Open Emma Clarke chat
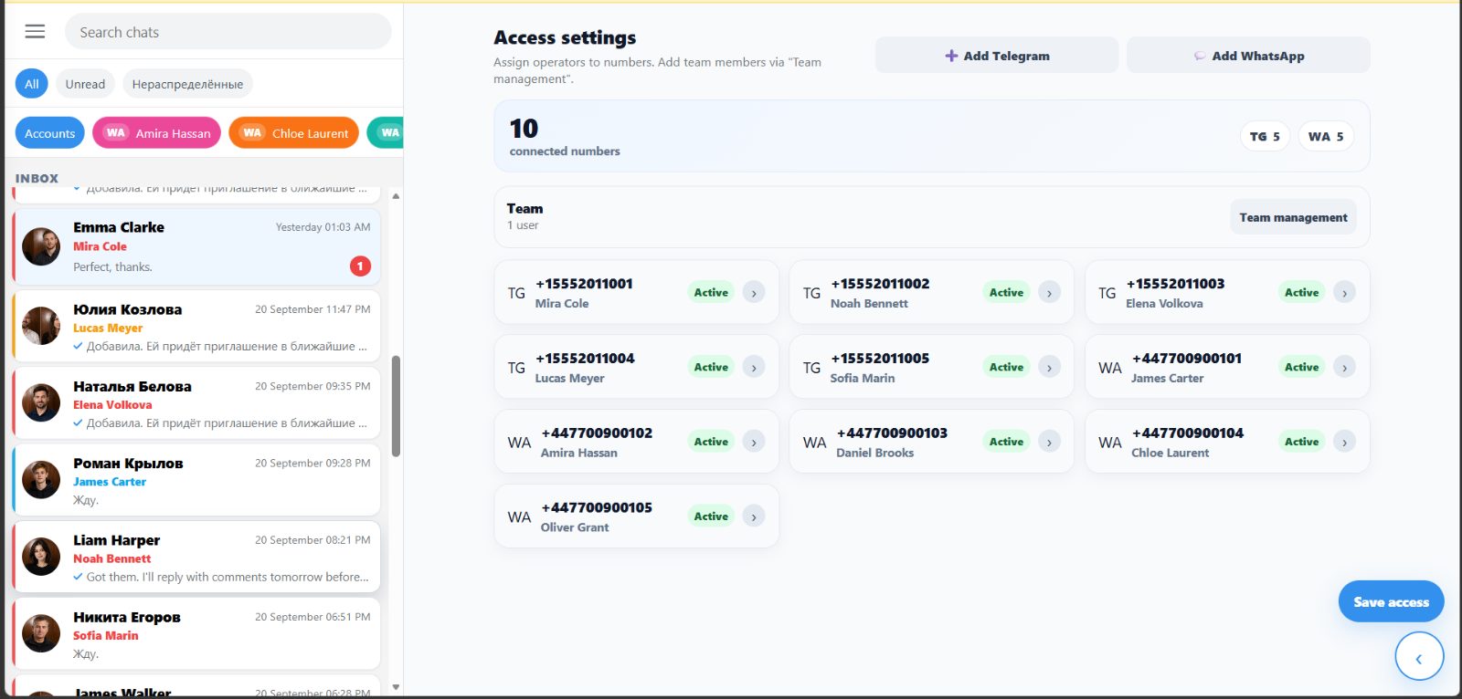The height and width of the screenshot is (699, 1462). 196,247
